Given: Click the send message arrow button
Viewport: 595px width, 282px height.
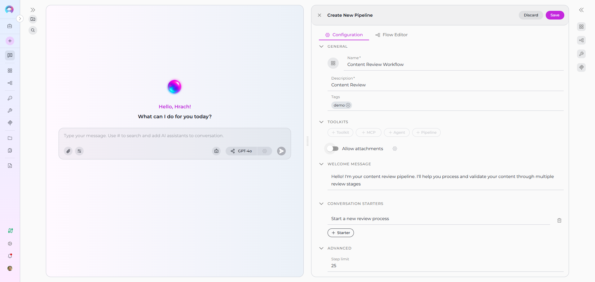Looking at the screenshot, I should pos(281,151).
